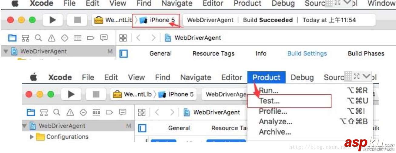The height and width of the screenshot is (153, 396).
Task: Expand the Configurations folder
Action: 32,137
